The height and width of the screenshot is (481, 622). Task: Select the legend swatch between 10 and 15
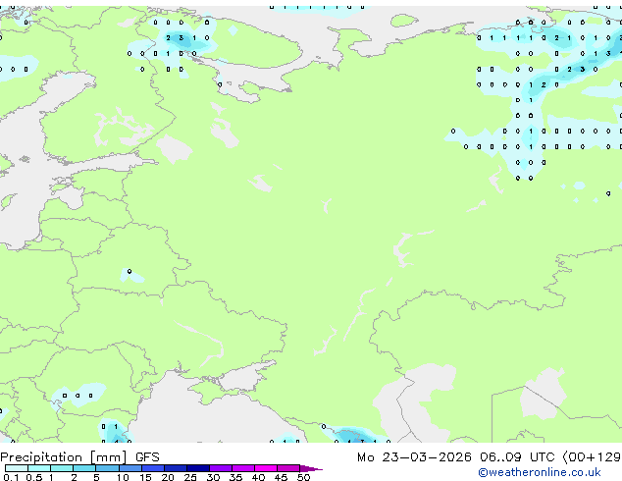pyautogui.click(x=130, y=468)
